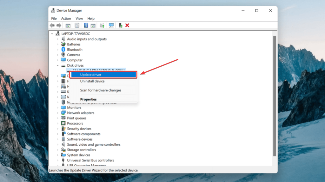Expand the Universal Serial Bus controllers category
Image resolution: width=325 pixels, height=182 pixels.
[58, 160]
